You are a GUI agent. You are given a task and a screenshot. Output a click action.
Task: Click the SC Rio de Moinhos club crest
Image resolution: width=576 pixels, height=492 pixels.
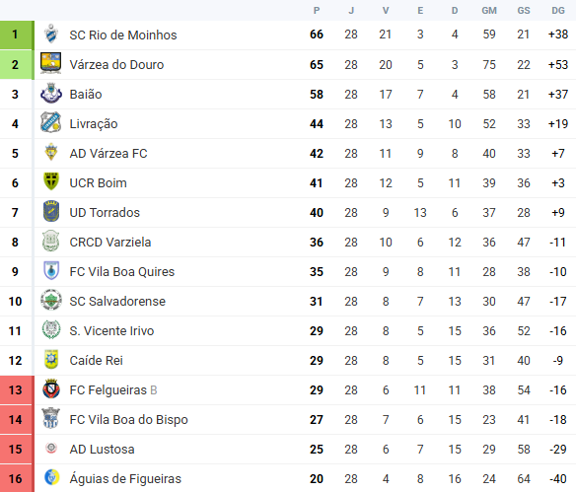click(x=51, y=34)
